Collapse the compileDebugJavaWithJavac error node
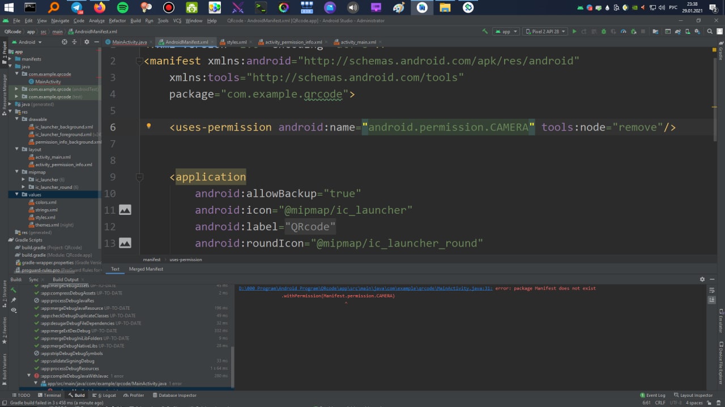Image resolution: width=725 pixels, height=407 pixels. [x=29, y=376]
